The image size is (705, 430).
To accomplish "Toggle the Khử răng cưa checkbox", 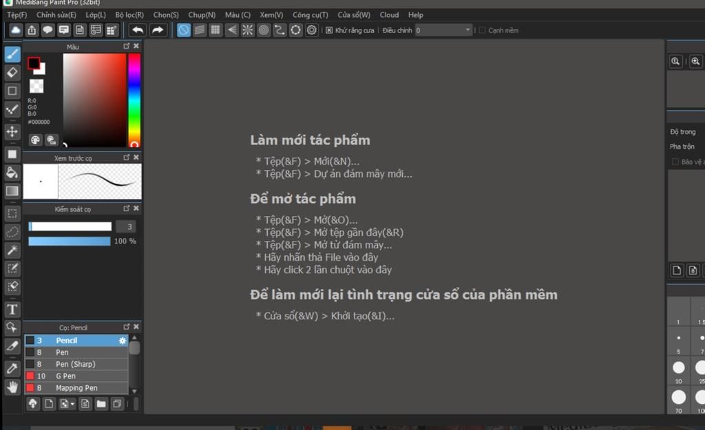I will pyautogui.click(x=329, y=30).
